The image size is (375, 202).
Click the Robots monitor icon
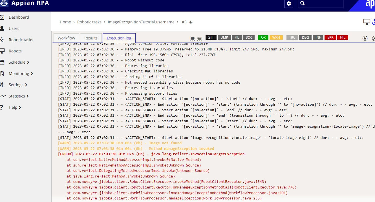[2, 51]
